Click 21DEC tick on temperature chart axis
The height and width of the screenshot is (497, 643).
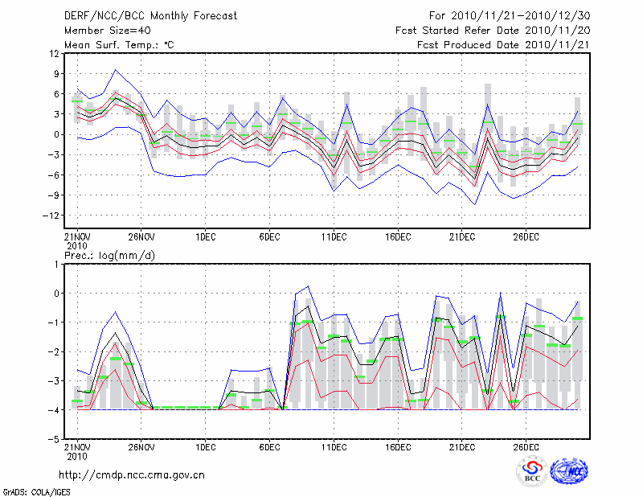click(x=462, y=236)
